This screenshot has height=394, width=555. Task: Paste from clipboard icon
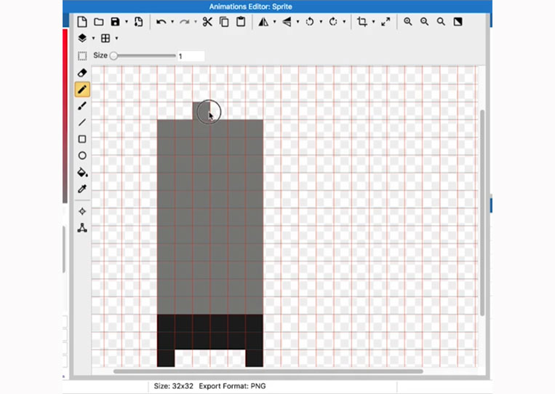tap(241, 22)
